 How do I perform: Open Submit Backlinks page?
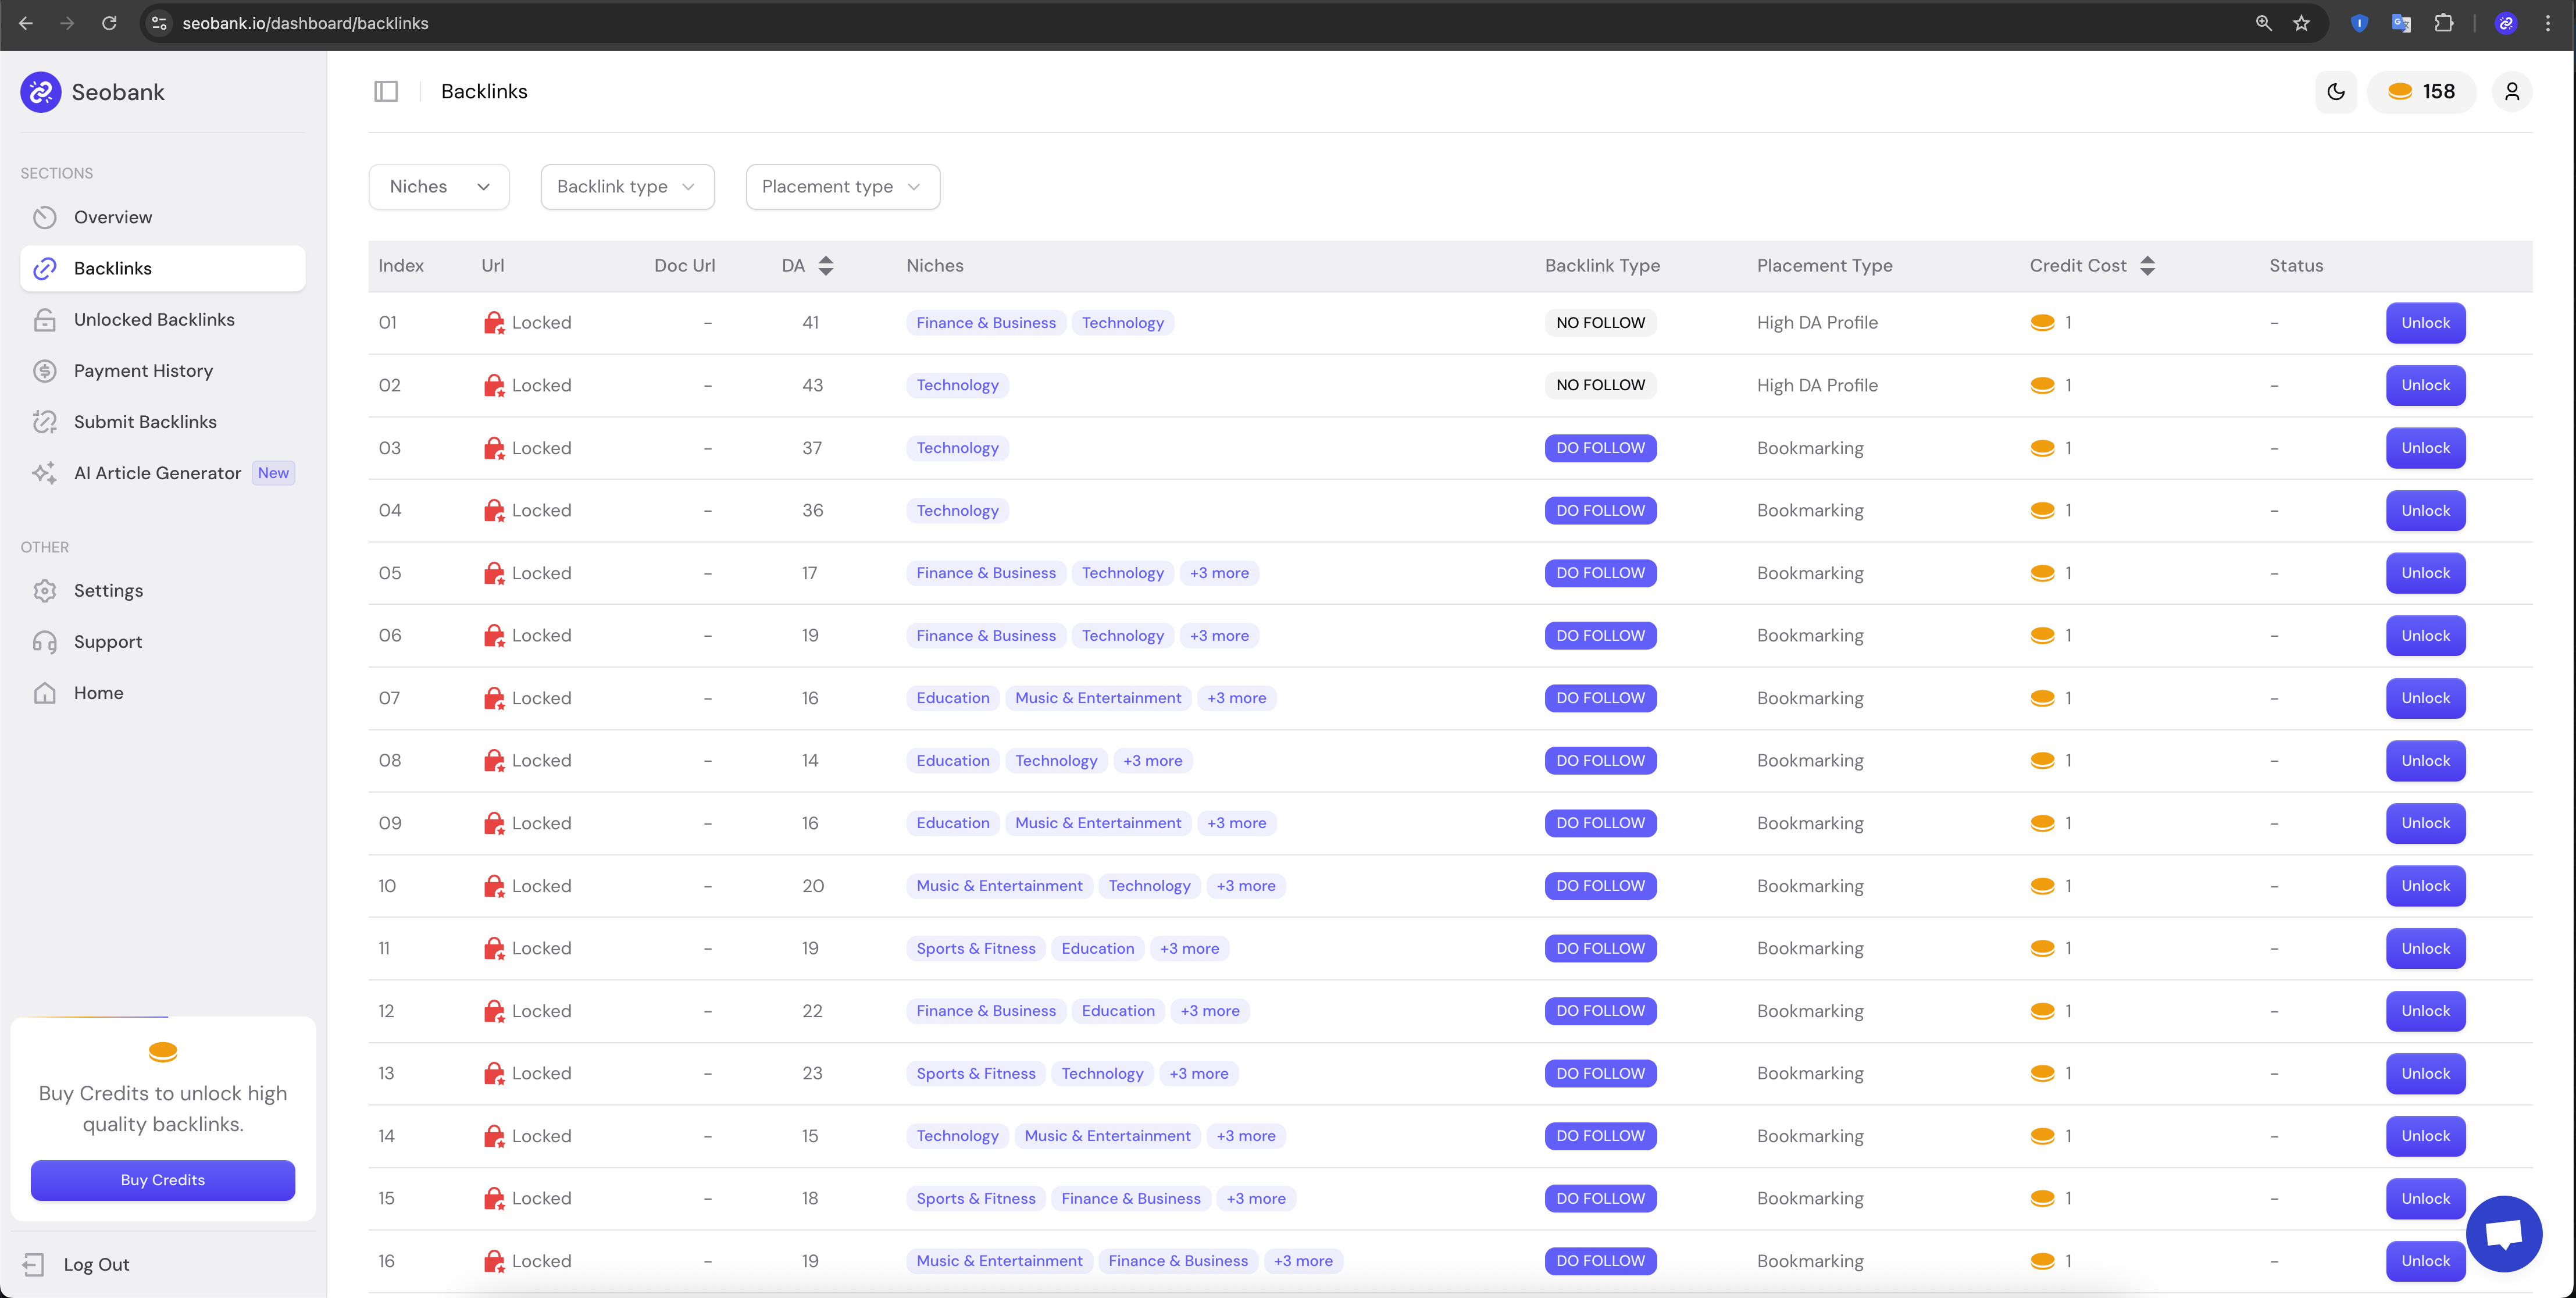click(163, 422)
